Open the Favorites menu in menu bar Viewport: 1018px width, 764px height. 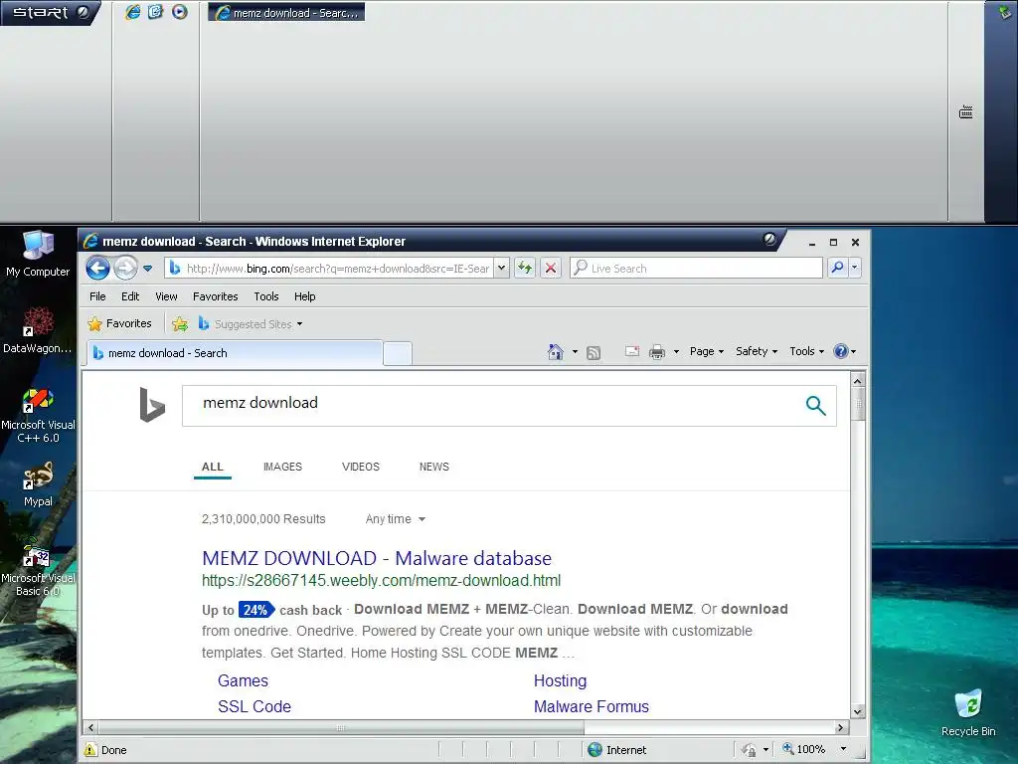point(215,296)
